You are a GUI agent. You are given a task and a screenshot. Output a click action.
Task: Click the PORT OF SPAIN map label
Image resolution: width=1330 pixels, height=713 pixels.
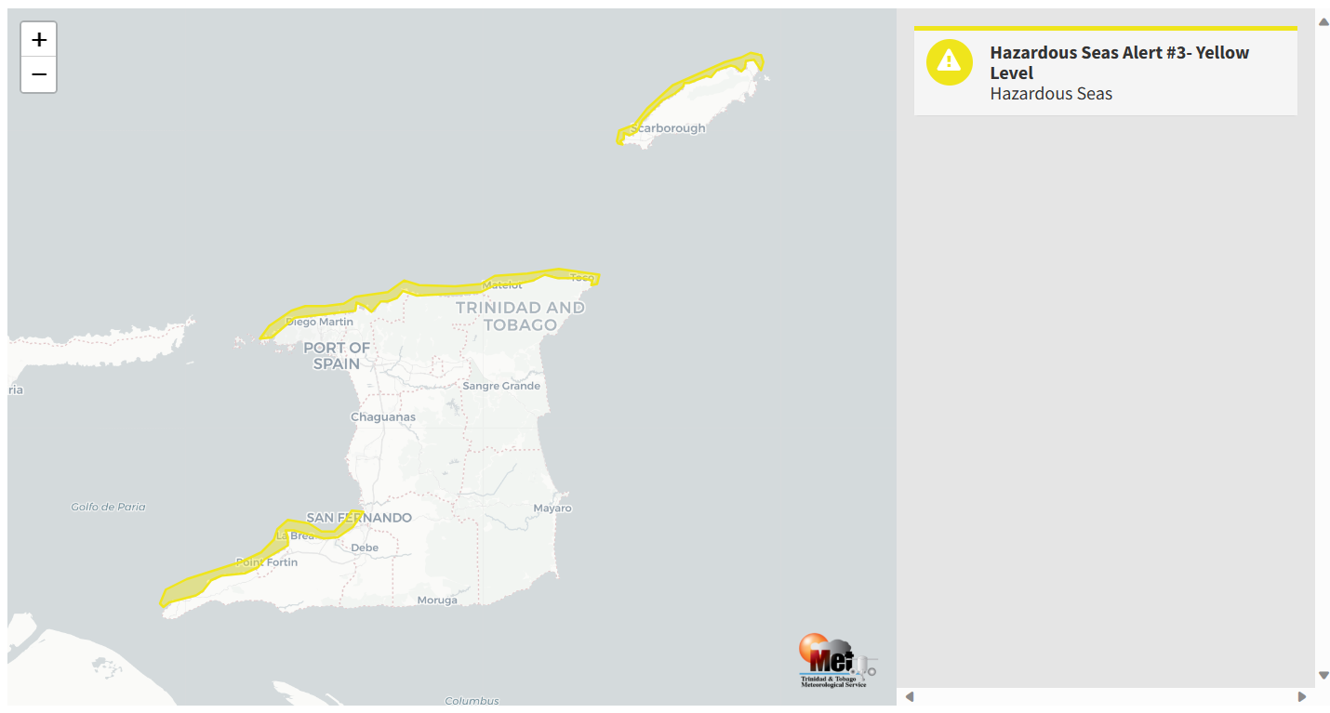coord(337,355)
